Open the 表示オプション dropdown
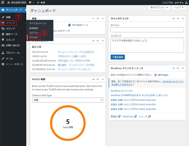189x146 pixels. point(159,8)
